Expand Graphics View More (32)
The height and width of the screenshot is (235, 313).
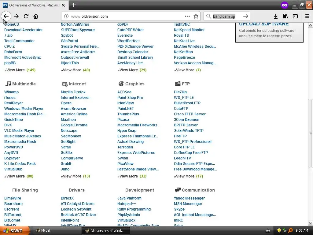(132, 176)
